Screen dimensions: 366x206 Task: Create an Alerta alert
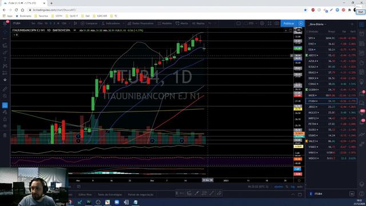click(182, 23)
